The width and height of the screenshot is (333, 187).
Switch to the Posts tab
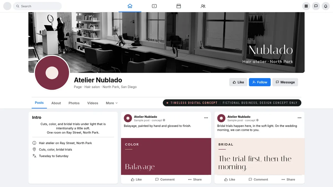click(x=39, y=103)
